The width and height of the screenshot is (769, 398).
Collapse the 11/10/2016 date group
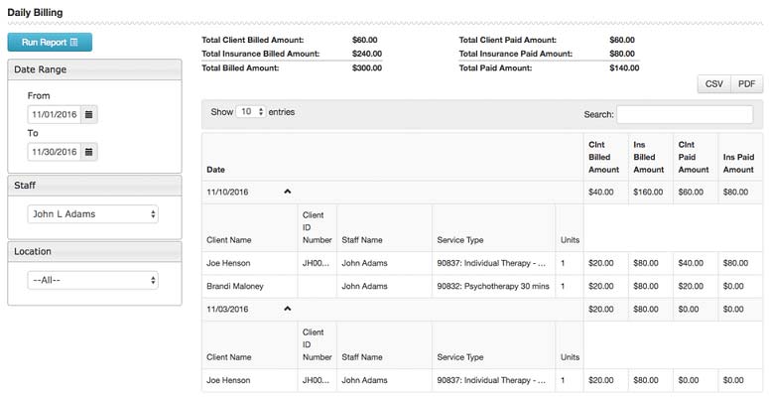point(288,190)
